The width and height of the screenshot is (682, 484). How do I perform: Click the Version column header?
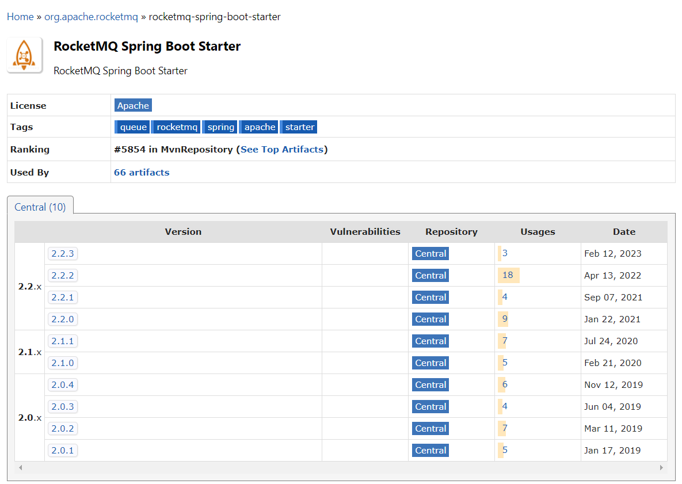(183, 232)
